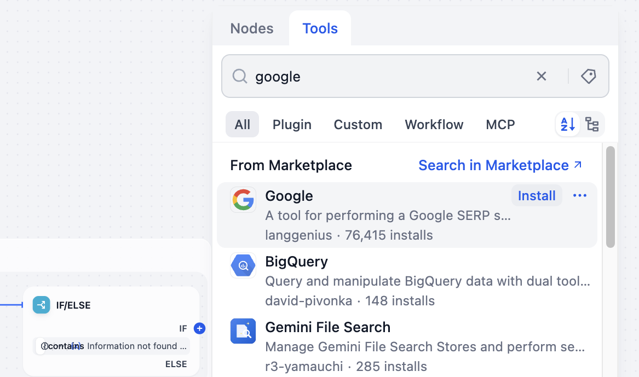Click the magnifier search icon

(x=240, y=76)
